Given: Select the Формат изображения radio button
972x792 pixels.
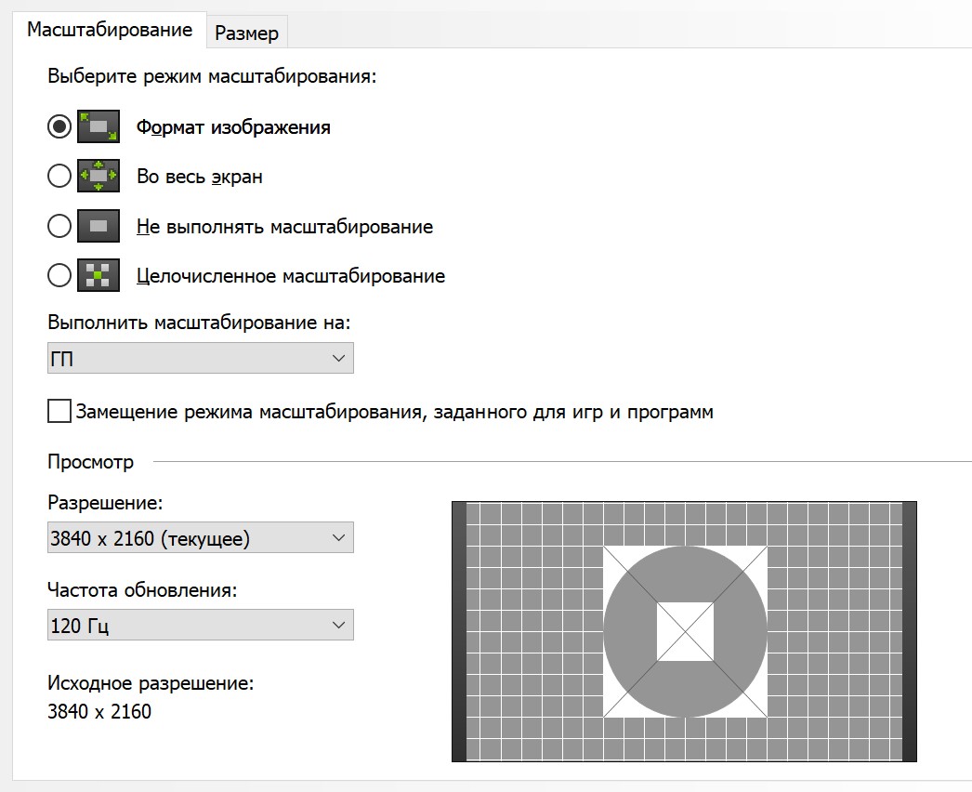Looking at the screenshot, I should click(x=59, y=126).
